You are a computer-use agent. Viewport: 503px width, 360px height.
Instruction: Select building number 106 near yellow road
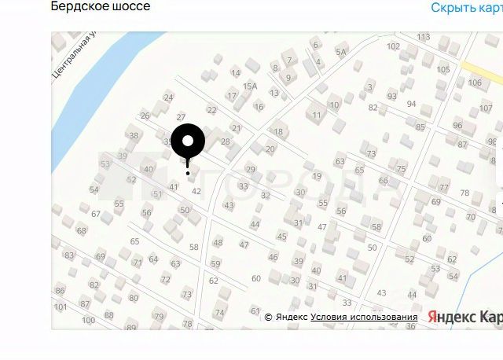pos(475,83)
